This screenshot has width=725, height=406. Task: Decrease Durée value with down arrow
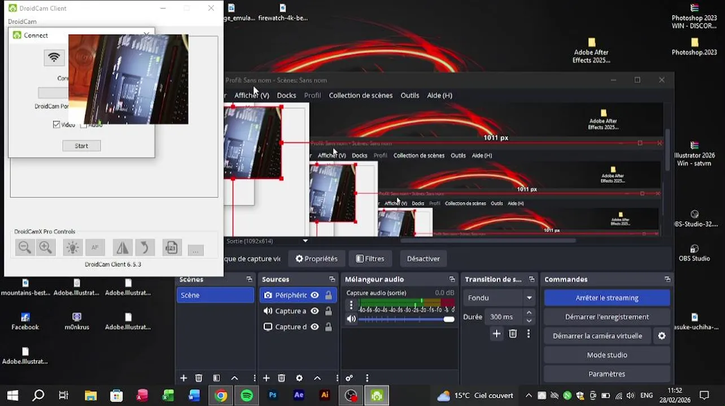(529, 321)
